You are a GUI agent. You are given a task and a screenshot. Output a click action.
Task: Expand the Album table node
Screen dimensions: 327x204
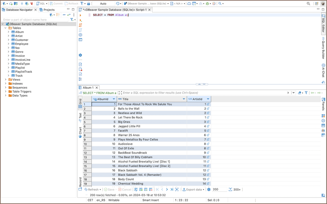tap(9, 32)
